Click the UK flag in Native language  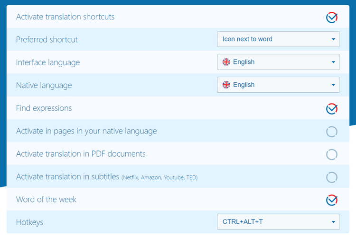[x=226, y=85]
